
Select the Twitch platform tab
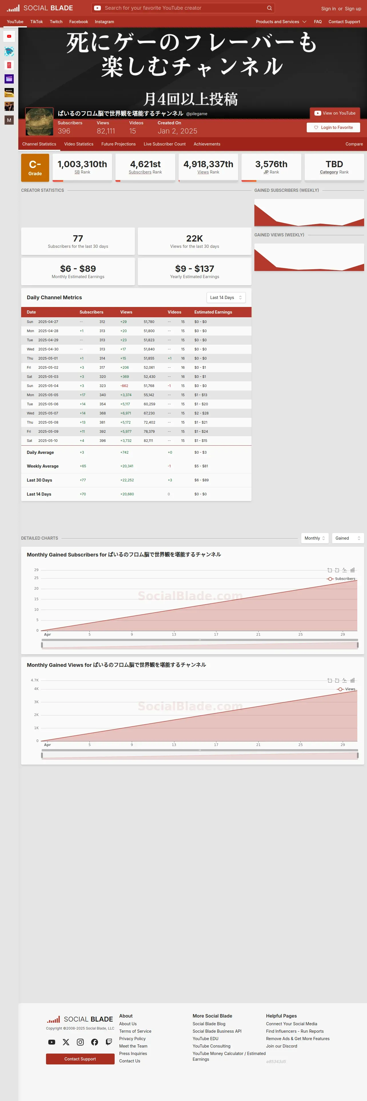(x=56, y=21)
